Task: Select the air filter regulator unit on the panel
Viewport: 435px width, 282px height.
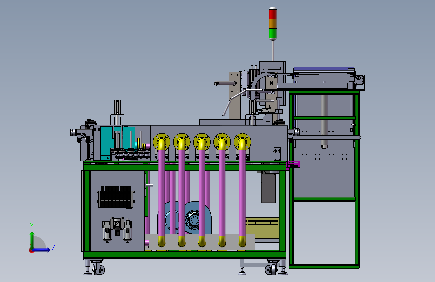Action: click(x=117, y=230)
